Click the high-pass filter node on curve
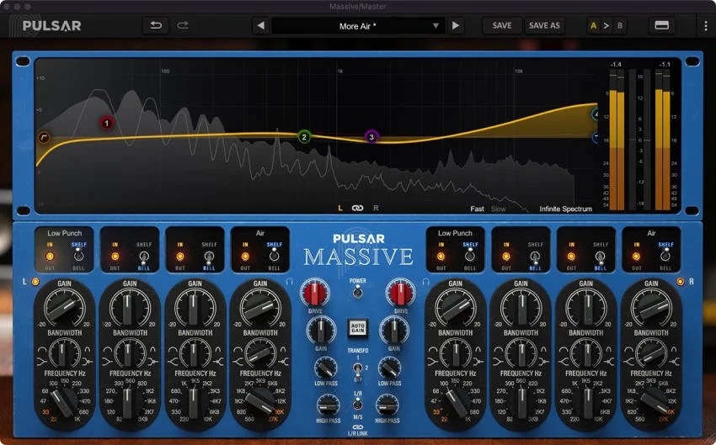 click(x=44, y=137)
